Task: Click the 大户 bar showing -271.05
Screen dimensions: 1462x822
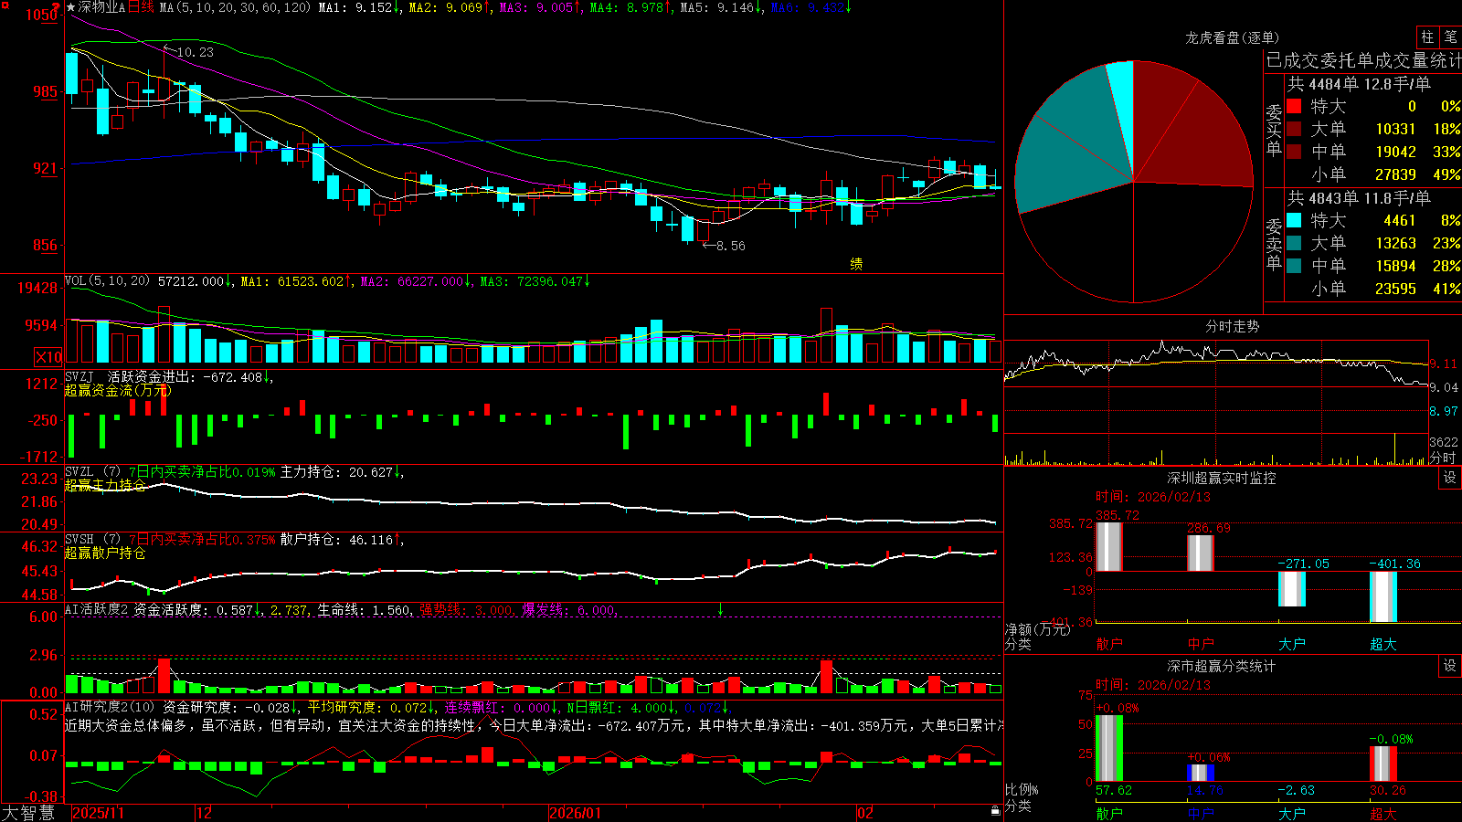Action: (x=1291, y=589)
